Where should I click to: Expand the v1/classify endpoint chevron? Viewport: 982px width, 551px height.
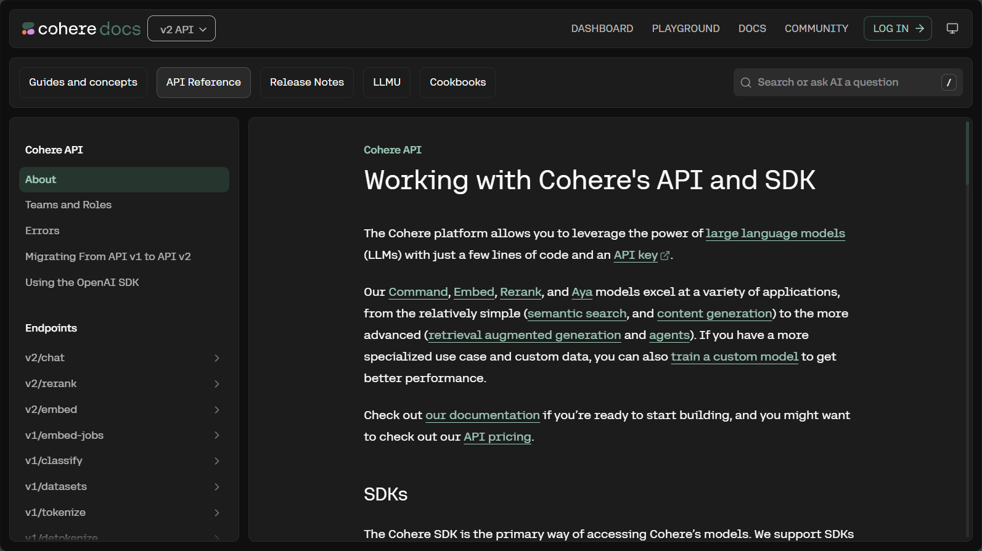click(217, 461)
